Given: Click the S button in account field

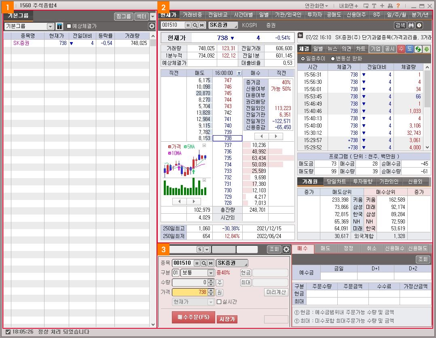Looking at the screenshot, I should tap(200, 249).
